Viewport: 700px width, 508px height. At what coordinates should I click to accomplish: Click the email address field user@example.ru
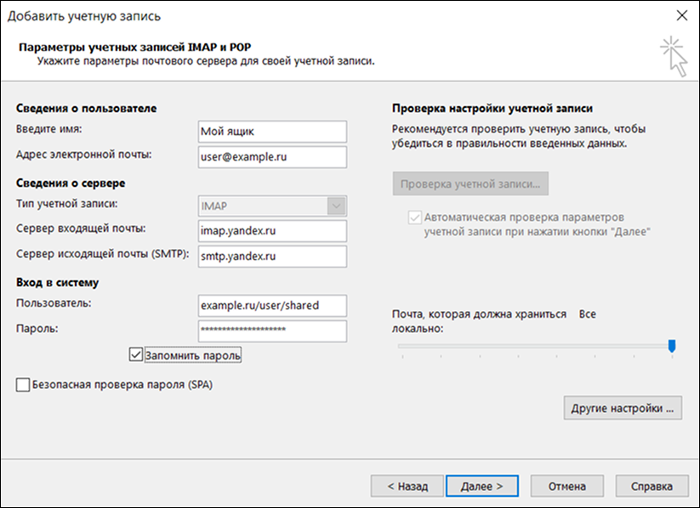(x=271, y=157)
